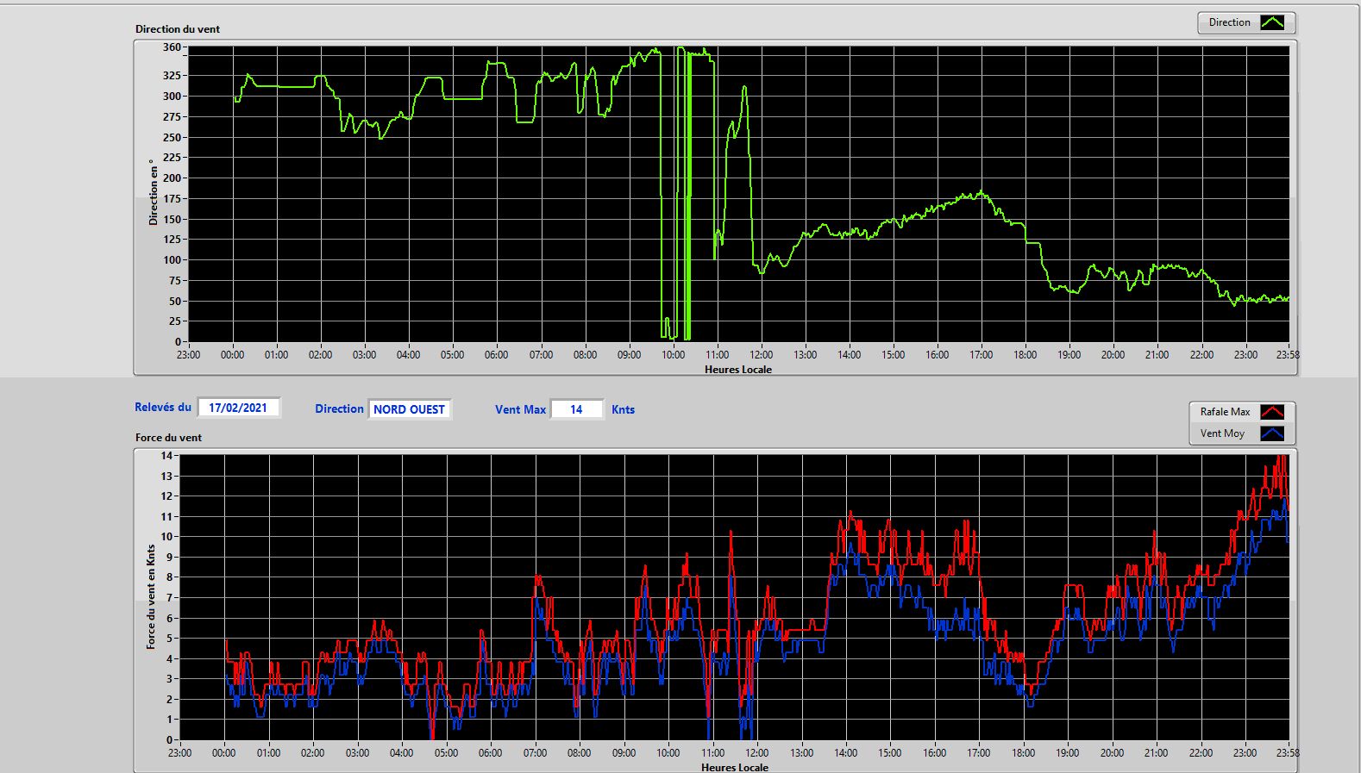The image size is (1361, 773).
Task: Click the 360 value on direction axis
Action: pos(172,47)
